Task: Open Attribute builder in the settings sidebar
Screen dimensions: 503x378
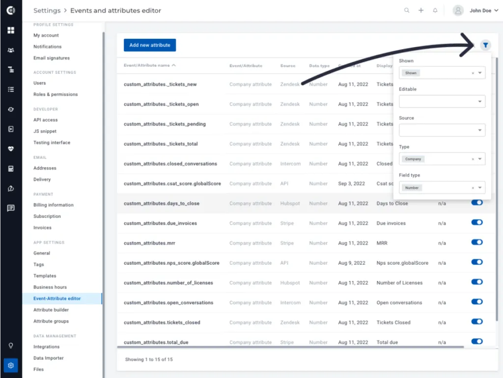Action: pos(51,310)
